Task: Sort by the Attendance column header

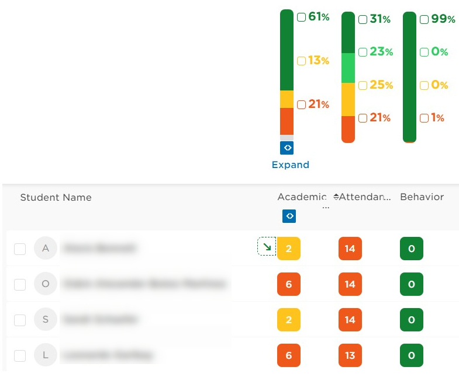Action: (365, 197)
